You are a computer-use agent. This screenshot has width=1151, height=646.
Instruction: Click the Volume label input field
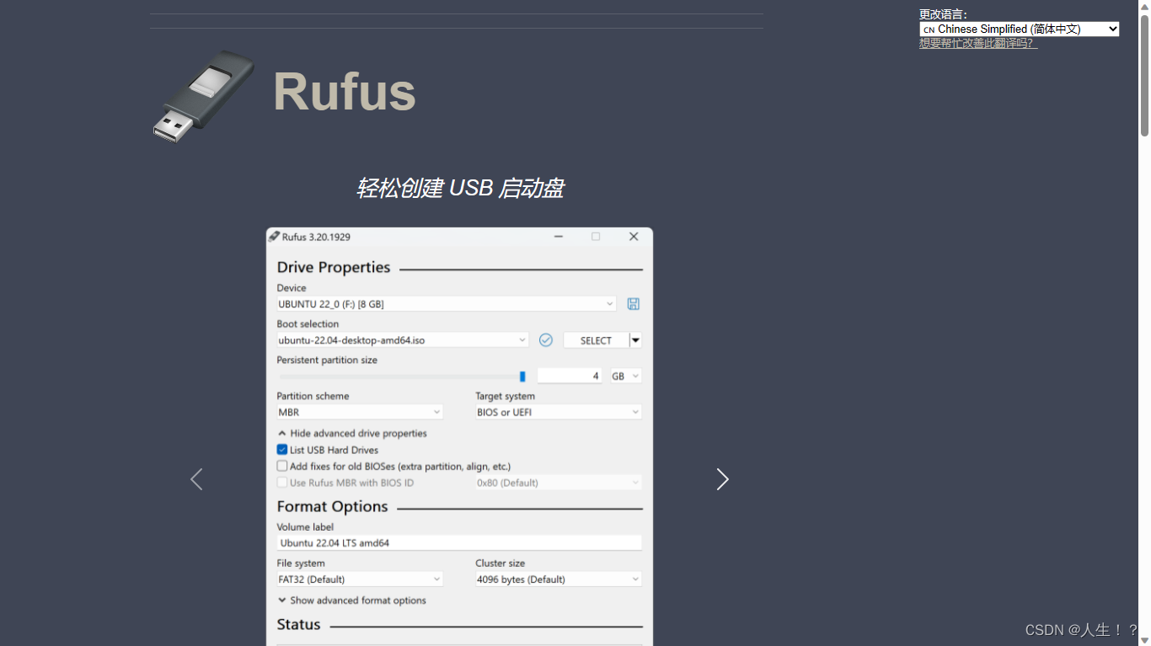459,543
